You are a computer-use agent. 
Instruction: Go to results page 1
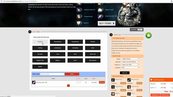click(x=68, y=86)
